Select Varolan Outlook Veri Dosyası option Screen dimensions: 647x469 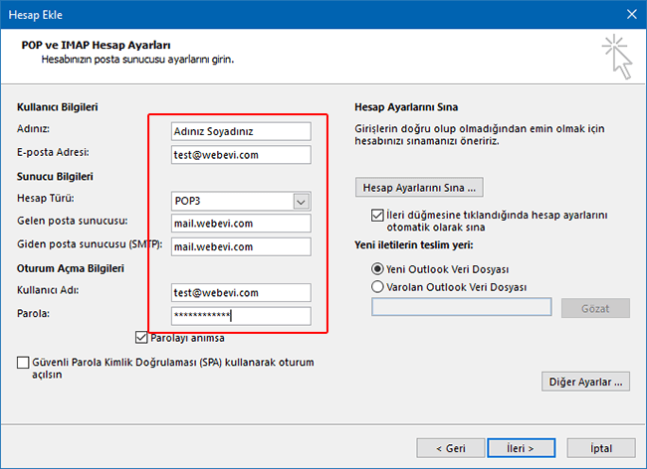[x=377, y=287]
